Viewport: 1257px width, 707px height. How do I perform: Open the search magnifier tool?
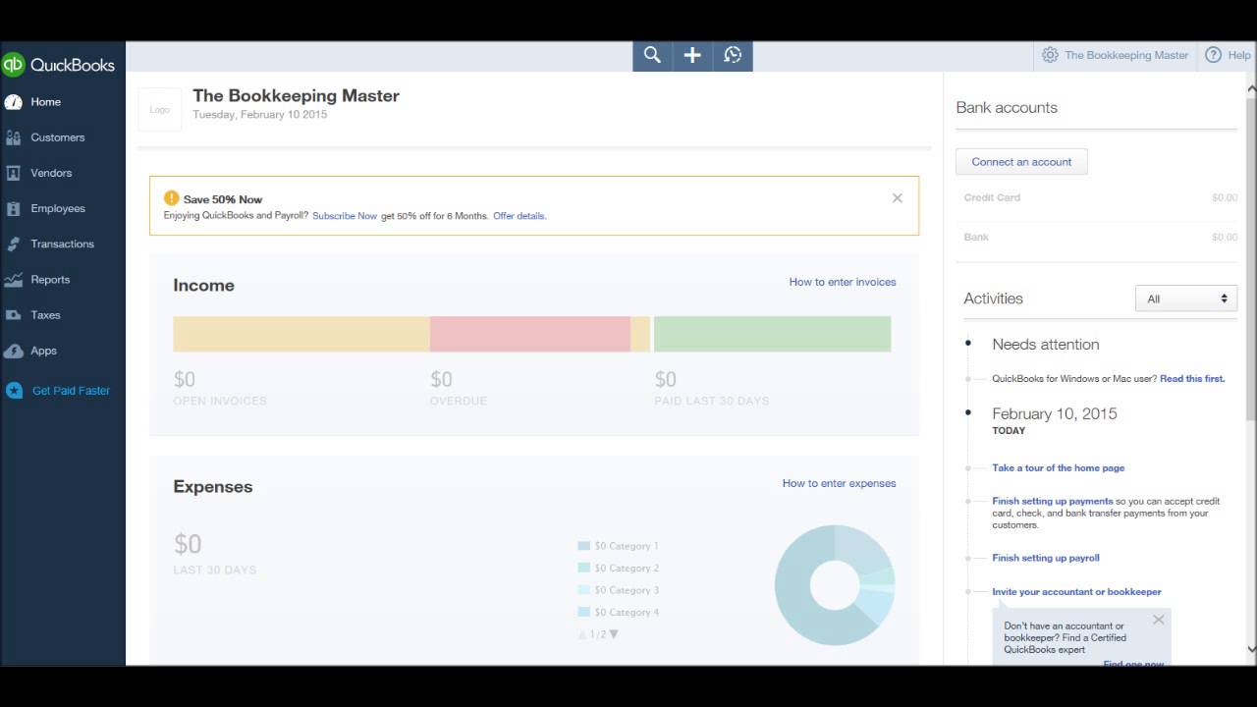652,55
